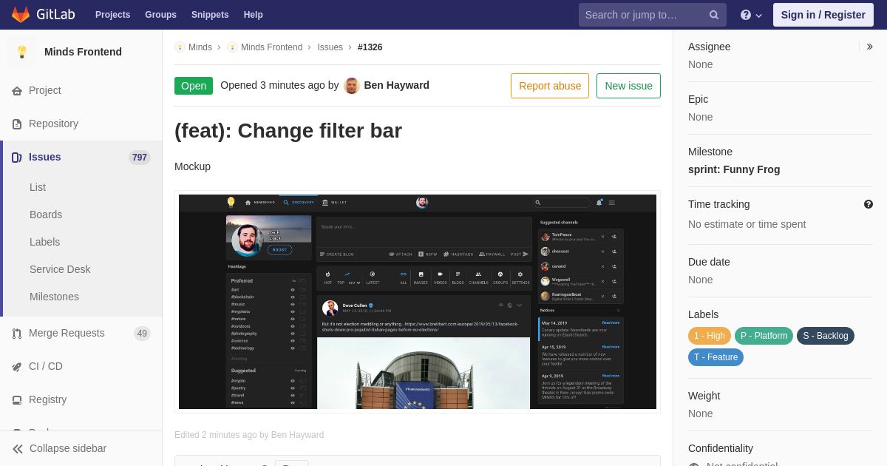Screen dimensions: 887x466
Task: Click the Issues sidebar icon
Action: click(17, 158)
